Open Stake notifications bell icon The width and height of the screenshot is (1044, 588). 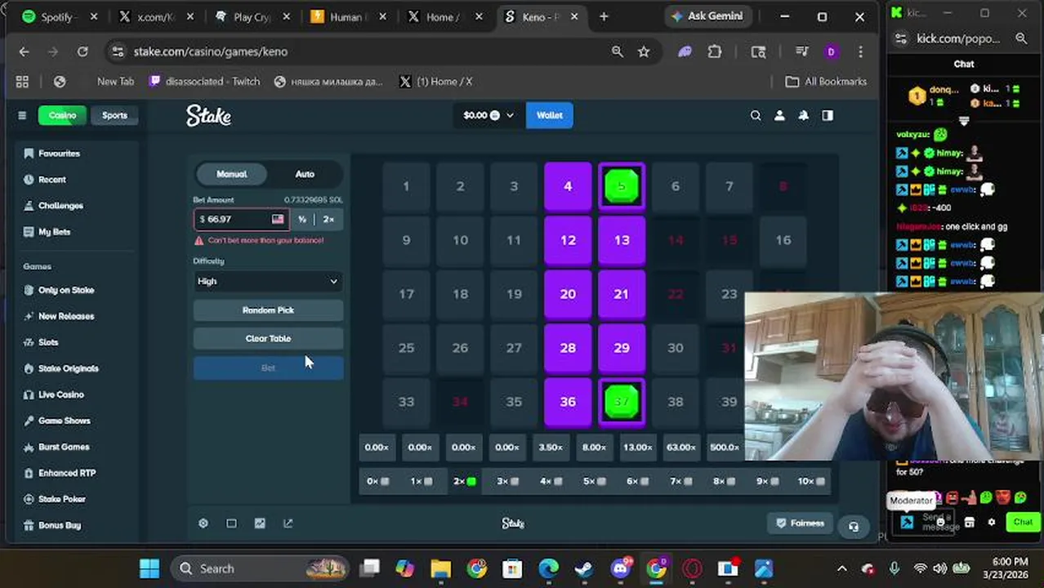[x=804, y=116]
